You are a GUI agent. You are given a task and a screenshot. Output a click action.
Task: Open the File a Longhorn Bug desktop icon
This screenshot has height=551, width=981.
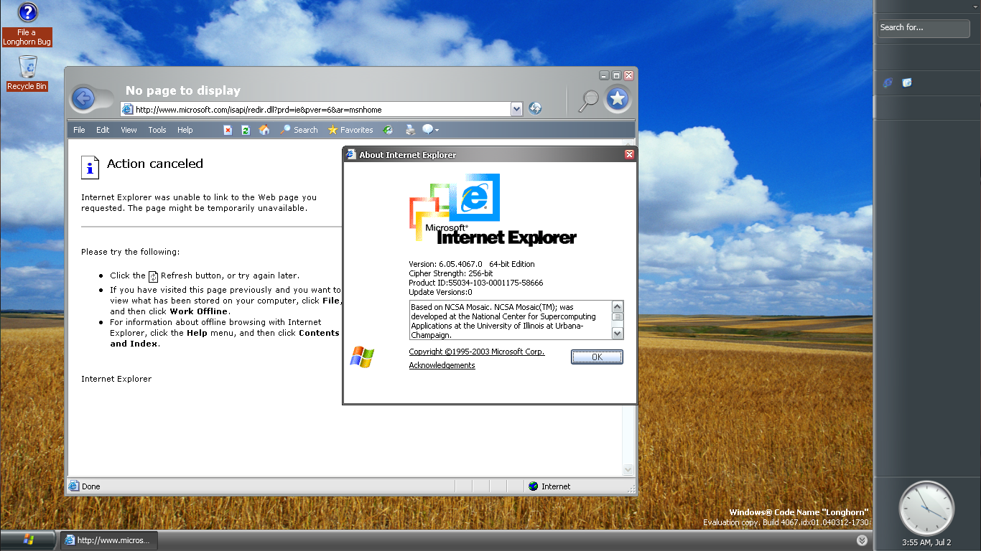[27, 24]
